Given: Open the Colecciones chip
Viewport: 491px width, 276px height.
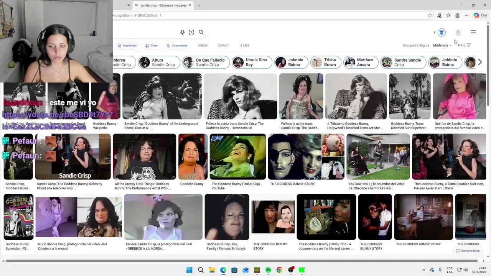Looking at the screenshot, I should click(x=177, y=46).
